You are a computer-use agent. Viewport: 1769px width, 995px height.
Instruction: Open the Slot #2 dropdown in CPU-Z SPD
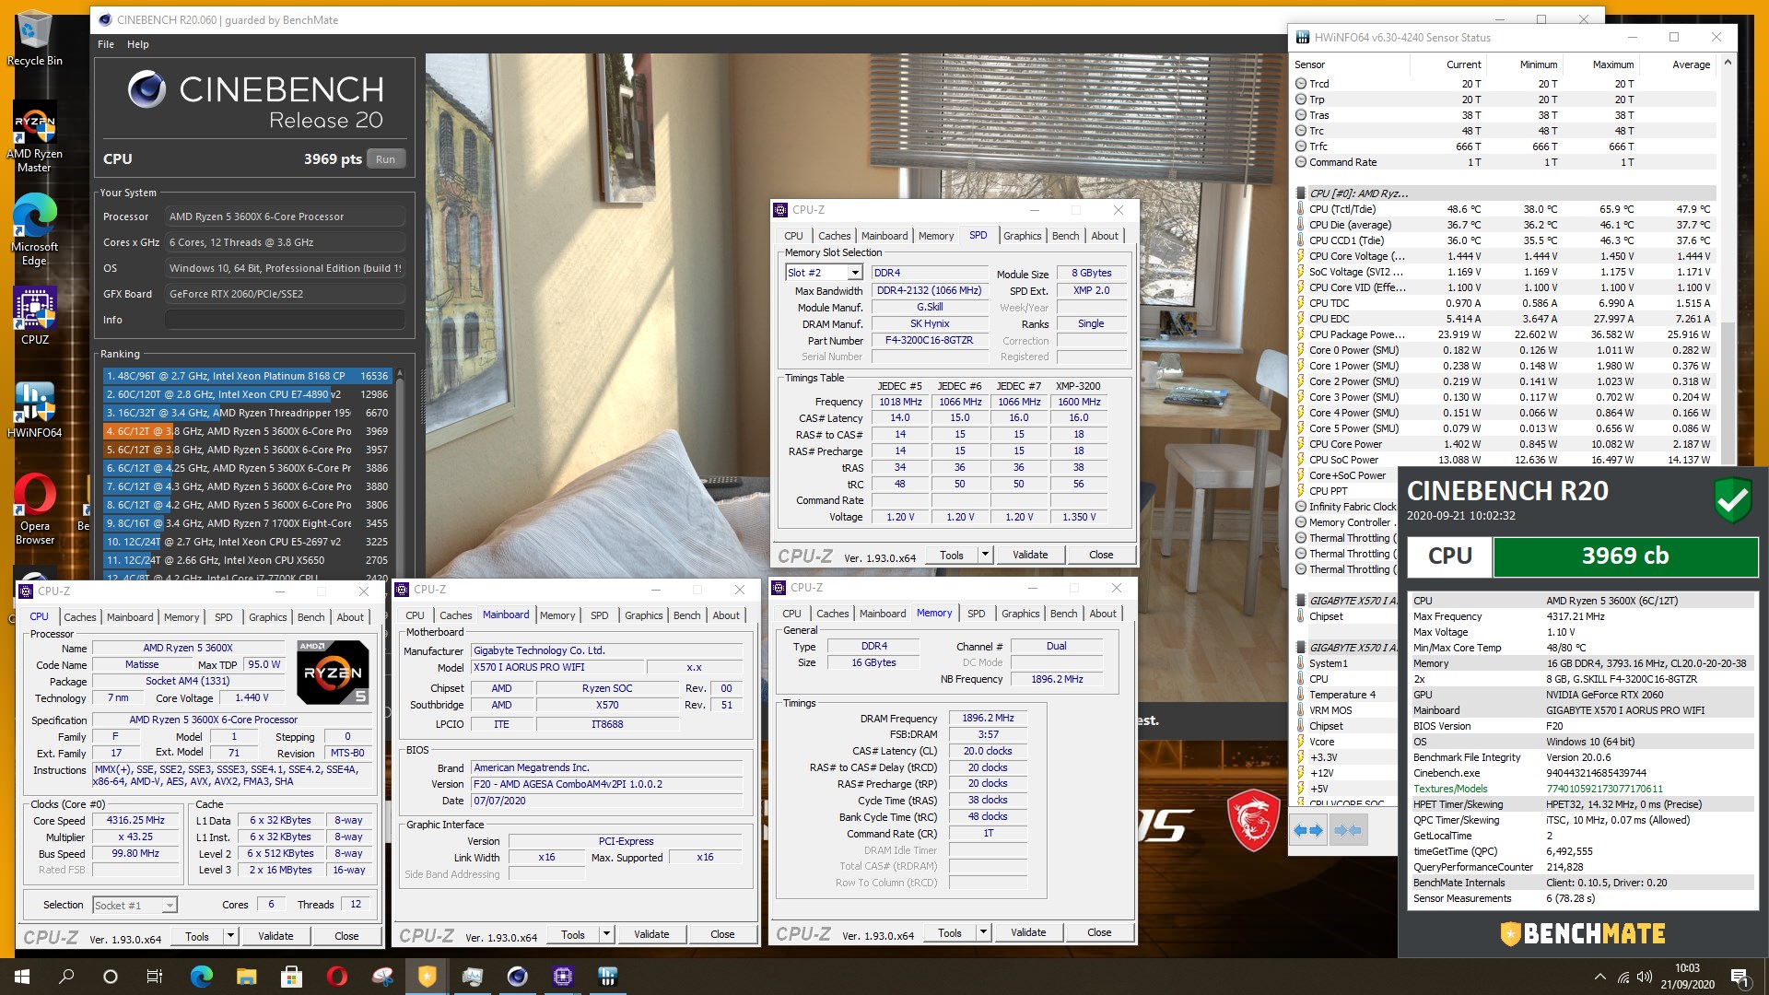(855, 273)
